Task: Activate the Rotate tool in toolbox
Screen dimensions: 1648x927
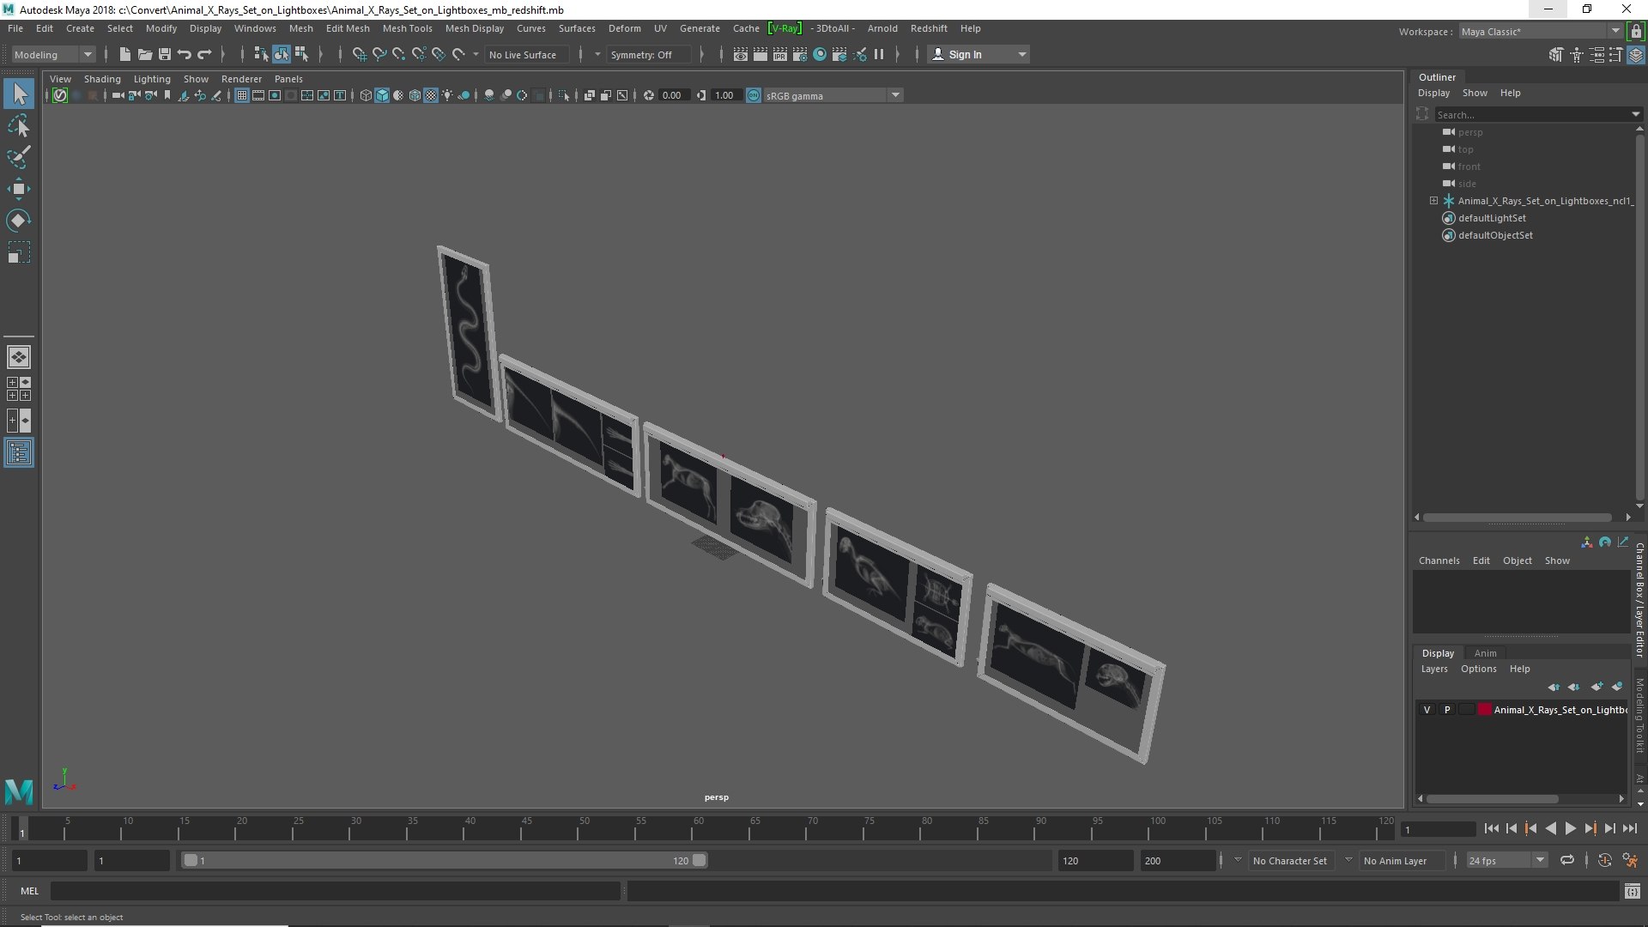Action: pyautogui.click(x=19, y=221)
